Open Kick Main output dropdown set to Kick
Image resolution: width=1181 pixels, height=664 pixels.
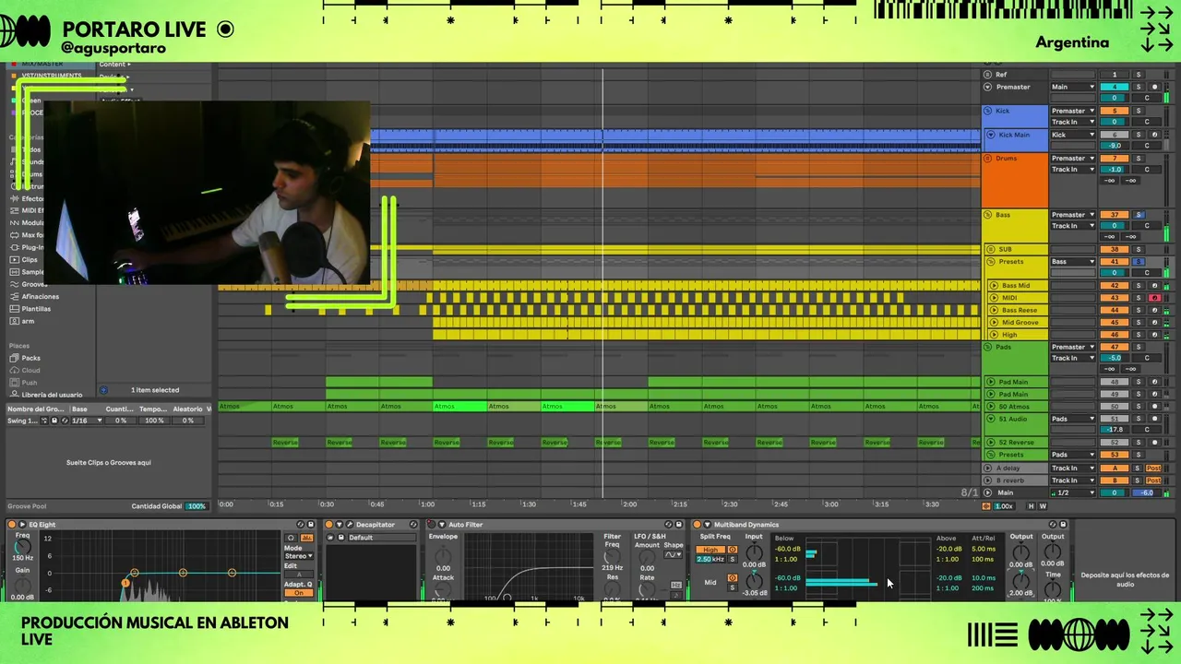(x=1073, y=135)
